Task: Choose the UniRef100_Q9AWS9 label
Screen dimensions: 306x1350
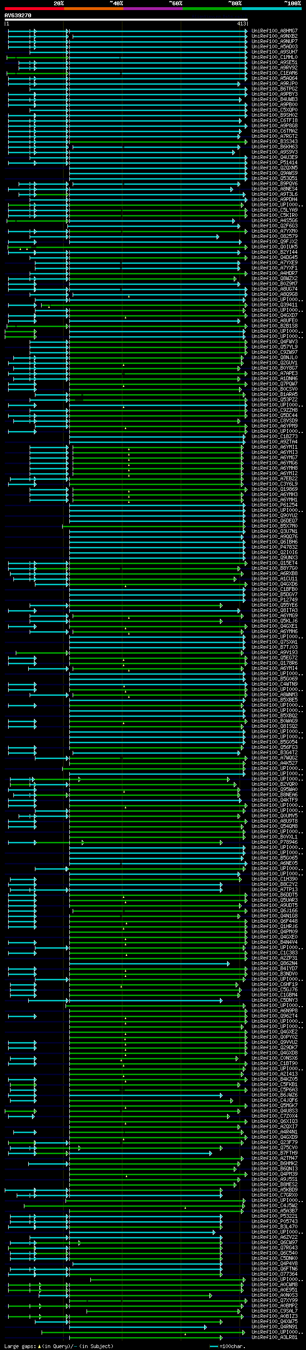Action: click(x=274, y=173)
